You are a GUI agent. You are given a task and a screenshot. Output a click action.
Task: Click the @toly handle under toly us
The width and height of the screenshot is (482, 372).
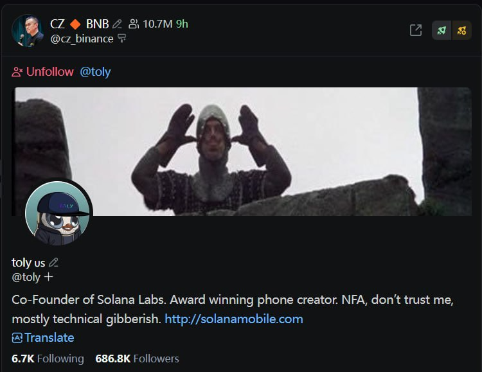tap(26, 278)
